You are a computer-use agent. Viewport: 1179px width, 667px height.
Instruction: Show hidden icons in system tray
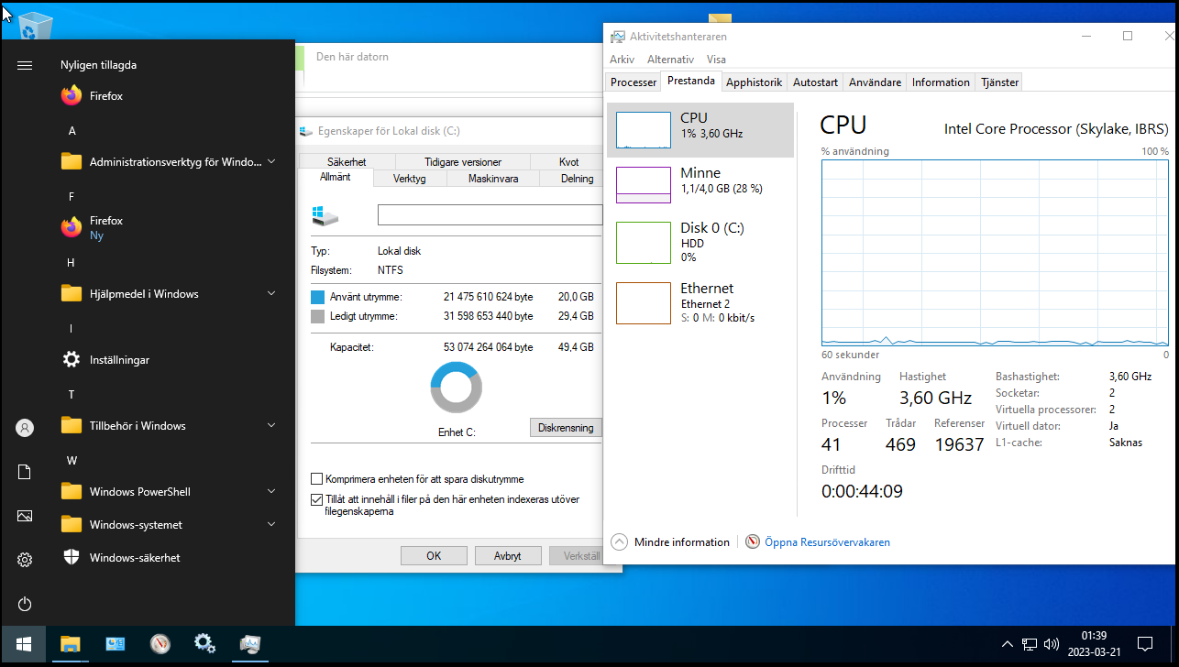point(1007,644)
